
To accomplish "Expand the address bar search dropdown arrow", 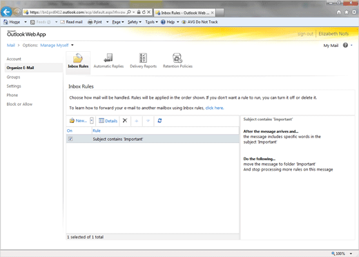I will tap(133, 12).
